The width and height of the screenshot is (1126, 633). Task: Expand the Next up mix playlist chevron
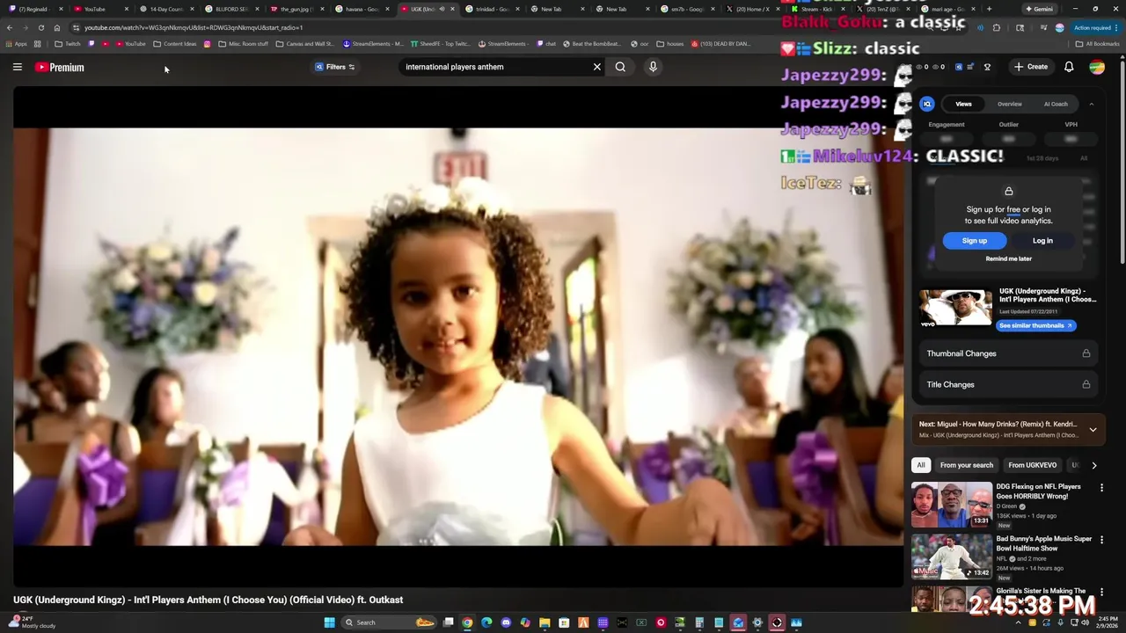click(1093, 430)
